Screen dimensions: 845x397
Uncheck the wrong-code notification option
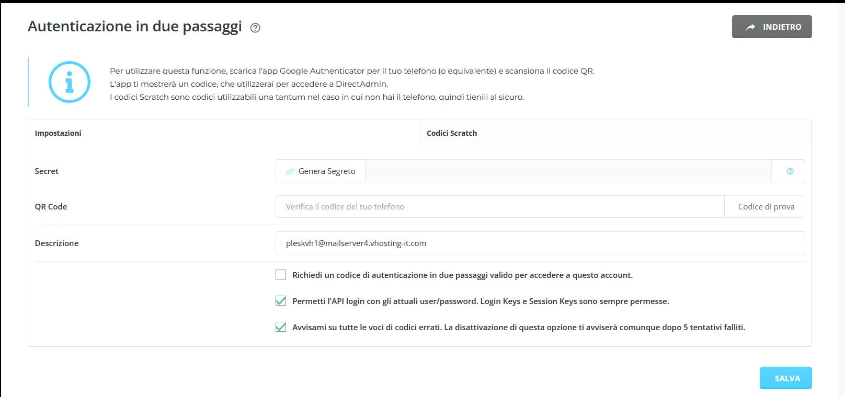coord(281,328)
